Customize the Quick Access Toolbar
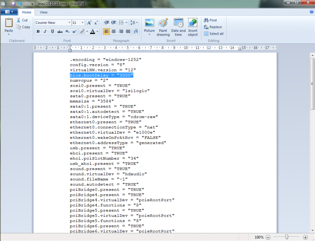The width and height of the screenshot is (315, 241). 32,4
